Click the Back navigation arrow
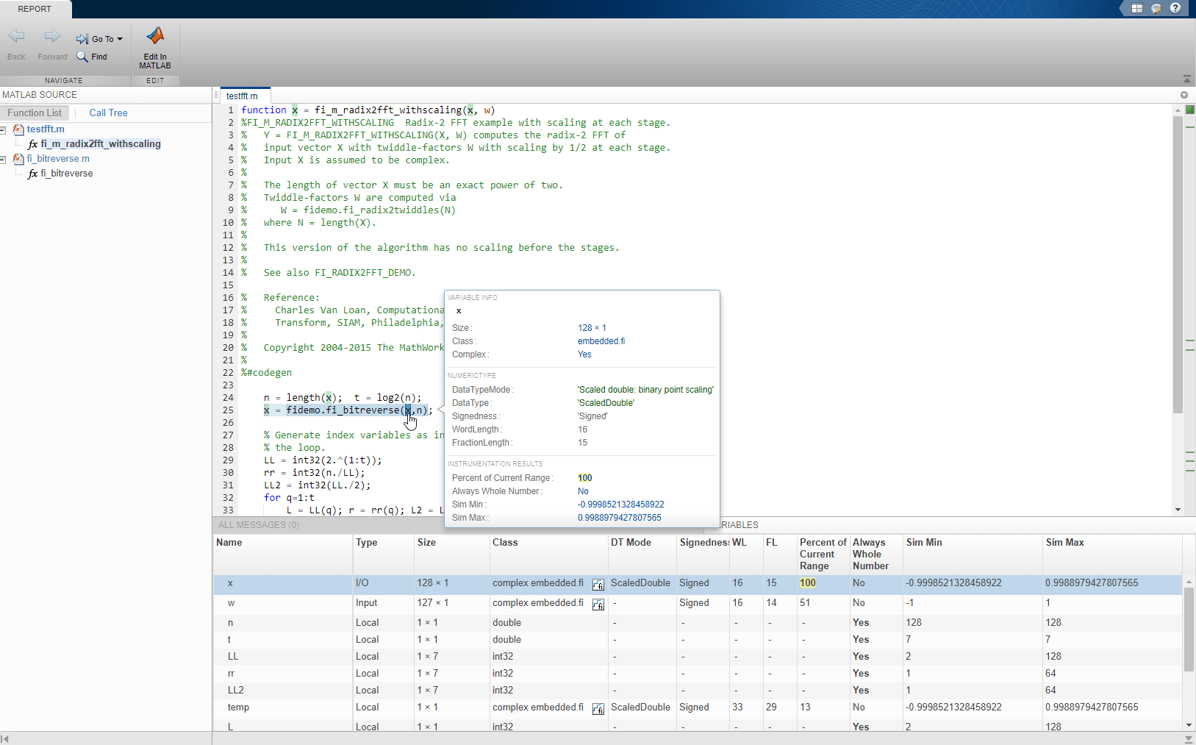1196x745 pixels. (16, 37)
